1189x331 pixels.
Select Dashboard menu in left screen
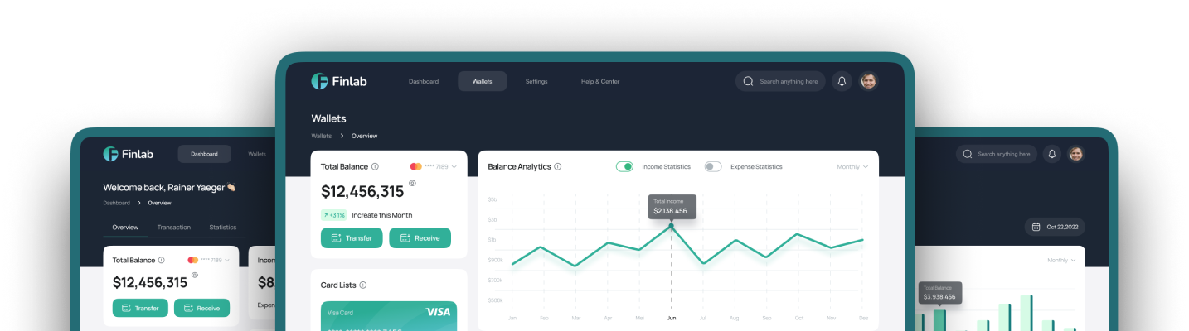pyautogui.click(x=204, y=154)
